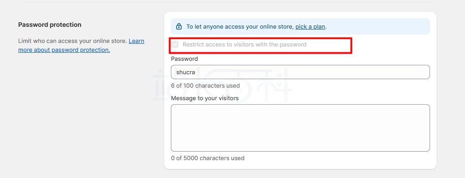Open the "pick a plan" link
This screenshot has width=465, height=178.
click(x=310, y=27)
